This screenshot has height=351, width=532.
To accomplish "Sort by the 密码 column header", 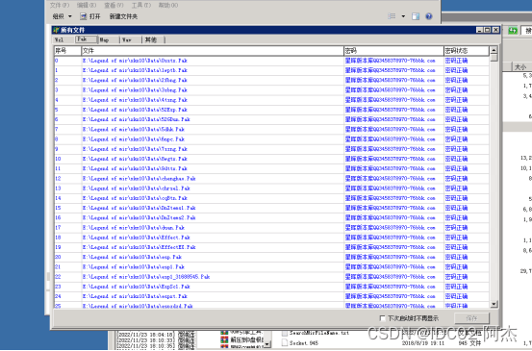I will pyautogui.click(x=393, y=51).
